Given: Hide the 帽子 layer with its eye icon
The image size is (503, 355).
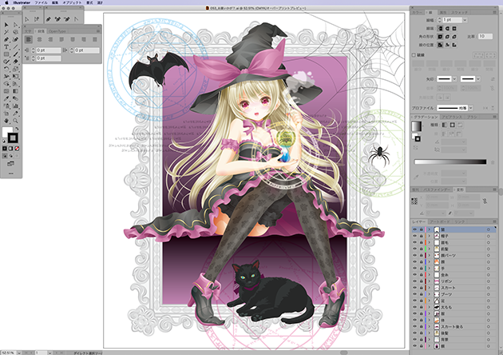Looking at the screenshot, I should 414,236.
